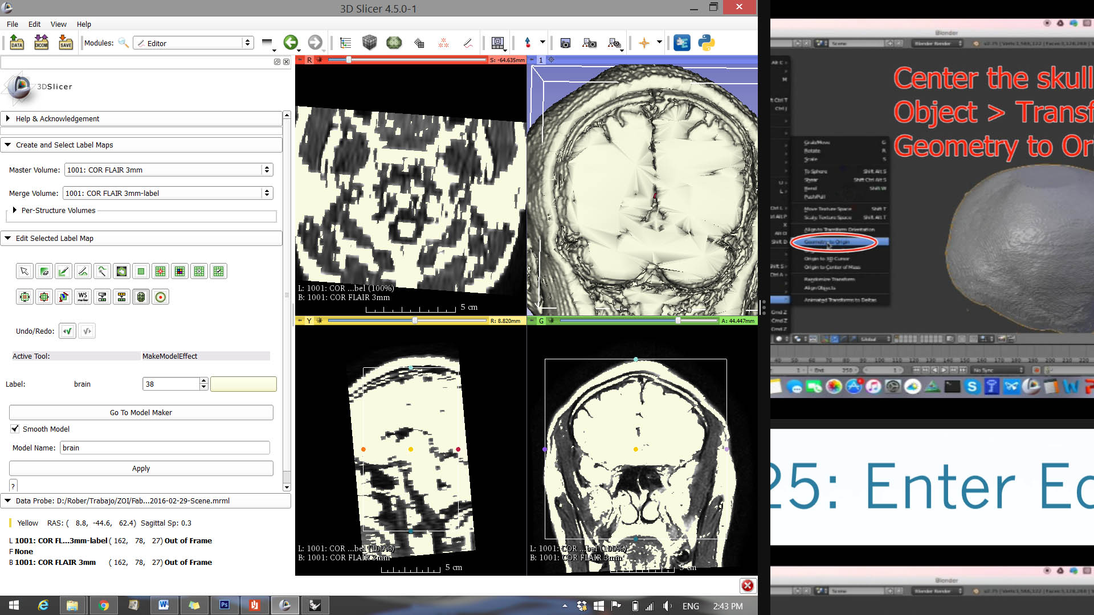Select the WS marker watershed tool
Screen dimensions: 1094x615
pyautogui.click(x=83, y=297)
